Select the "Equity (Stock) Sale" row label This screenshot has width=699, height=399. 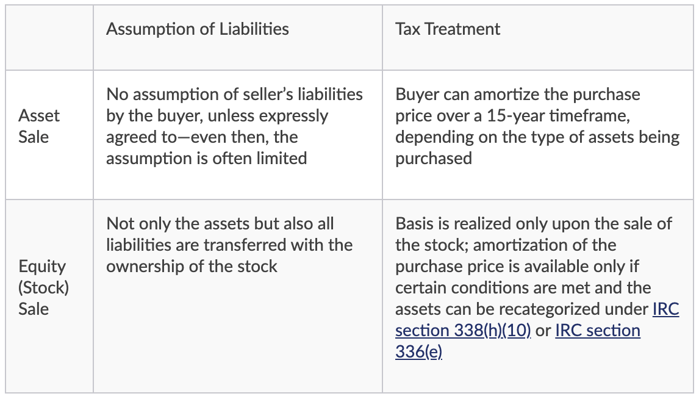[x=43, y=287]
